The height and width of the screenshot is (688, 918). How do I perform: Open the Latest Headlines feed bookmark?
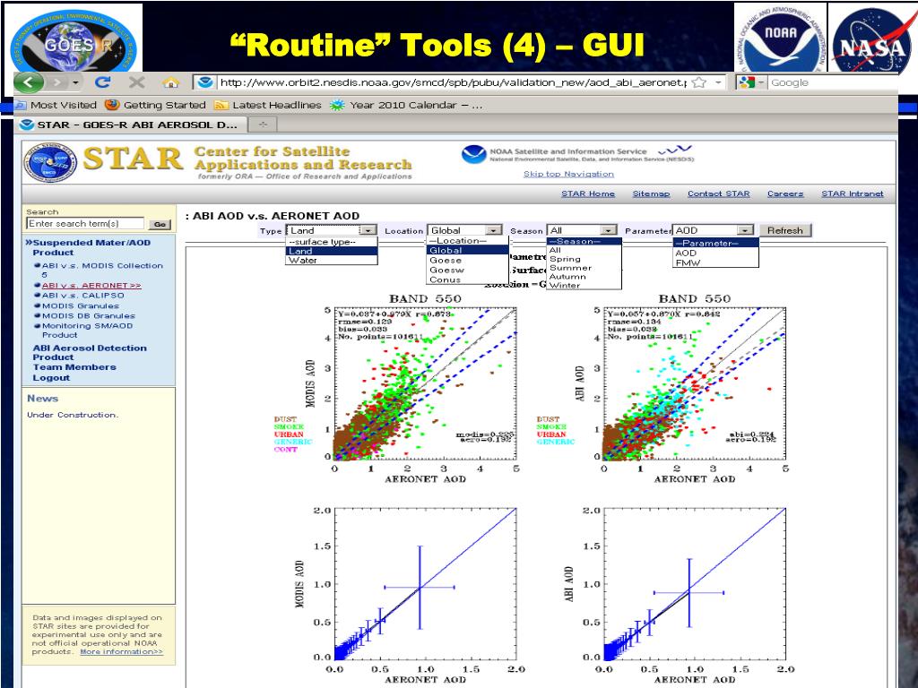pos(268,106)
